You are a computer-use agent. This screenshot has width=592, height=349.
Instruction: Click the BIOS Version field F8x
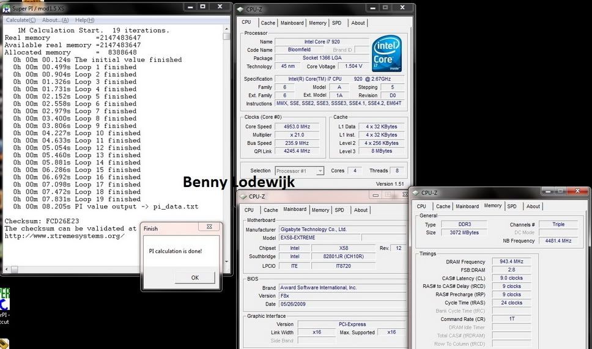[342, 296]
